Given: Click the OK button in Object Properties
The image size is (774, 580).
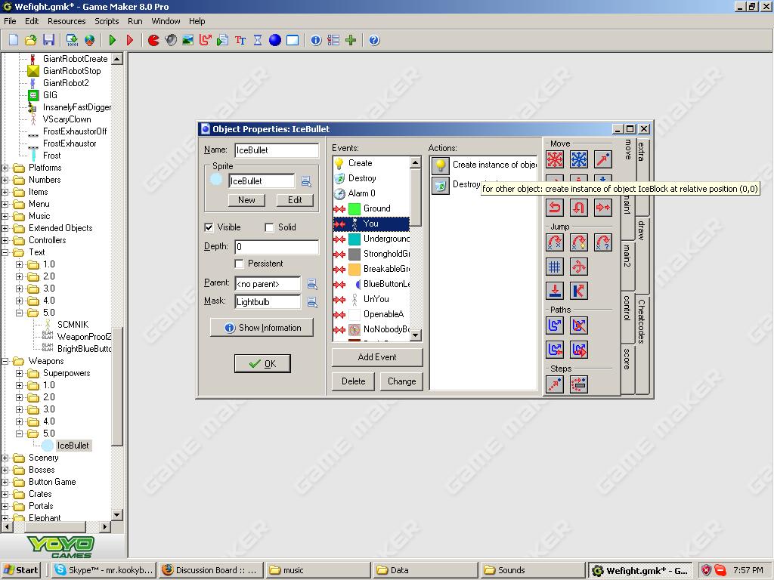Looking at the screenshot, I should (262, 364).
